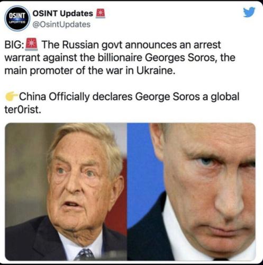Image resolution: width=263 pixels, height=265 pixels.
Task: Open the right close-up face photo
Action: click(x=191, y=191)
